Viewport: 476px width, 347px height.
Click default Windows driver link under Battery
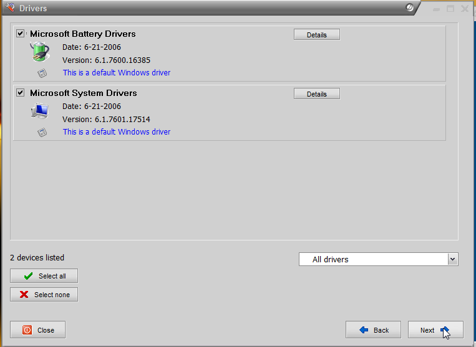click(x=117, y=73)
